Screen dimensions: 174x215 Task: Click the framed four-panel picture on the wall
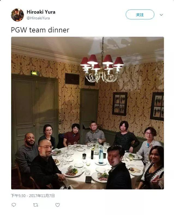120,104
